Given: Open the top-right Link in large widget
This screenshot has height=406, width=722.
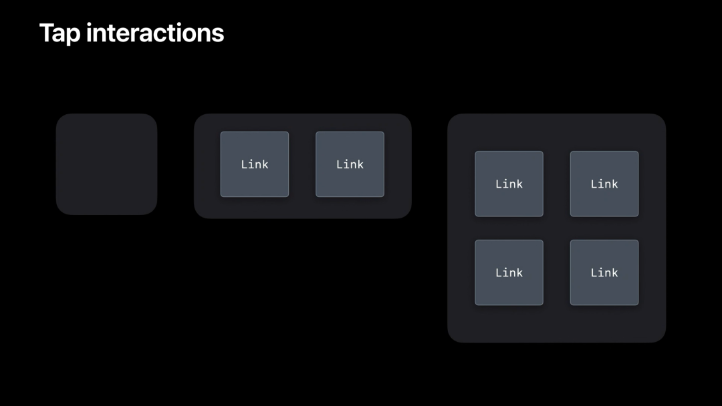Looking at the screenshot, I should pos(604,184).
